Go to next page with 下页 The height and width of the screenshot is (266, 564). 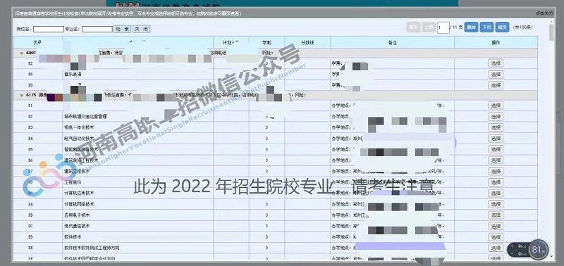[486, 27]
